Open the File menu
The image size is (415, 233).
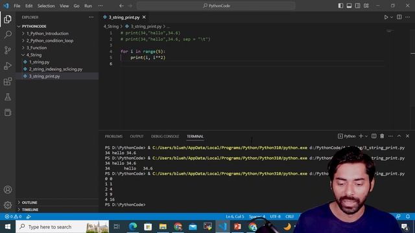click(17, 6)
